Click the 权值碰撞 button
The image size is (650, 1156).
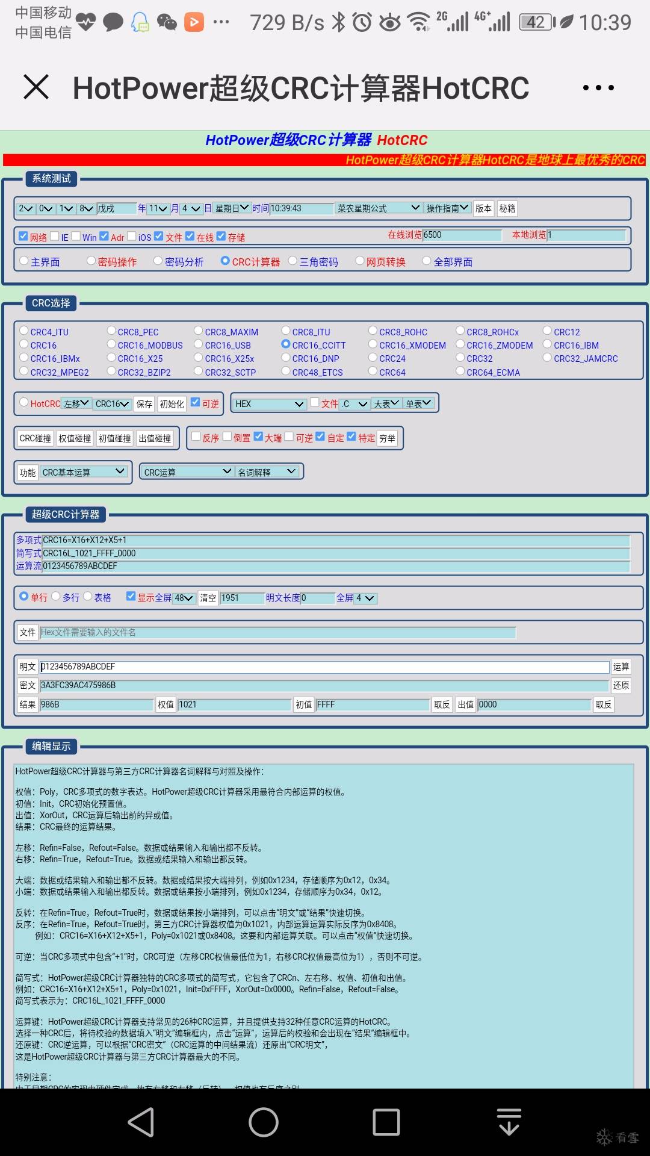pos(75,438)
